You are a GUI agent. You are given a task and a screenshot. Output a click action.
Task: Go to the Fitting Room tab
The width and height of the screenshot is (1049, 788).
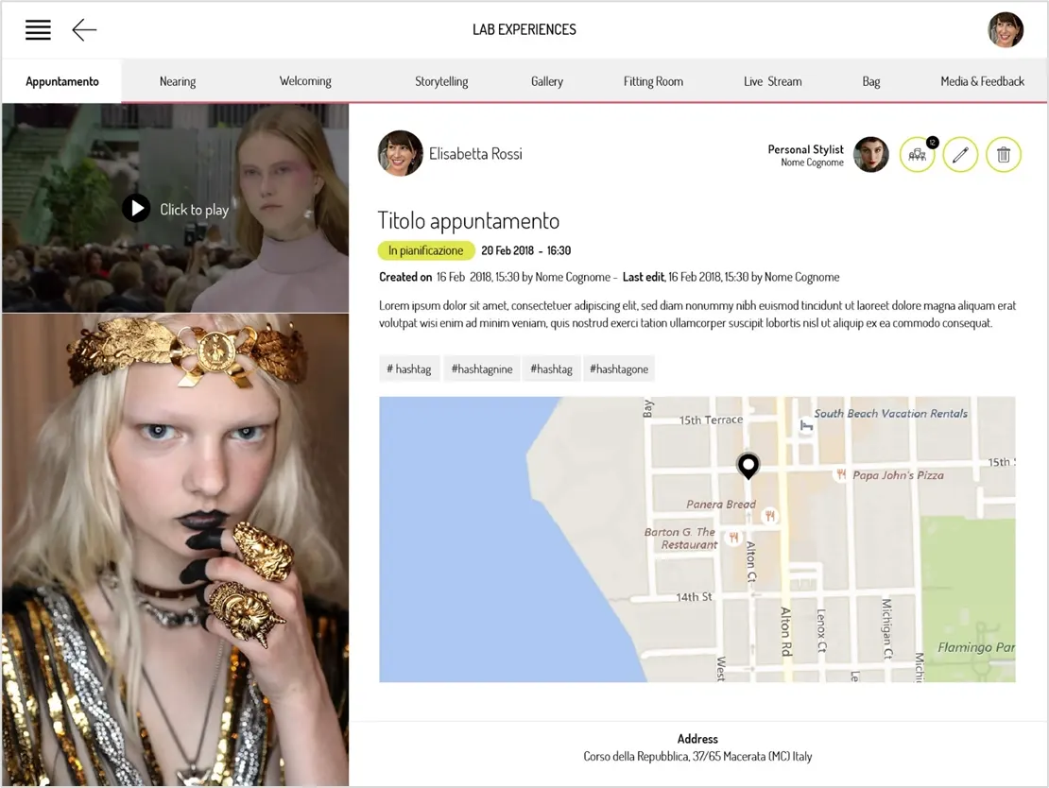653,81
